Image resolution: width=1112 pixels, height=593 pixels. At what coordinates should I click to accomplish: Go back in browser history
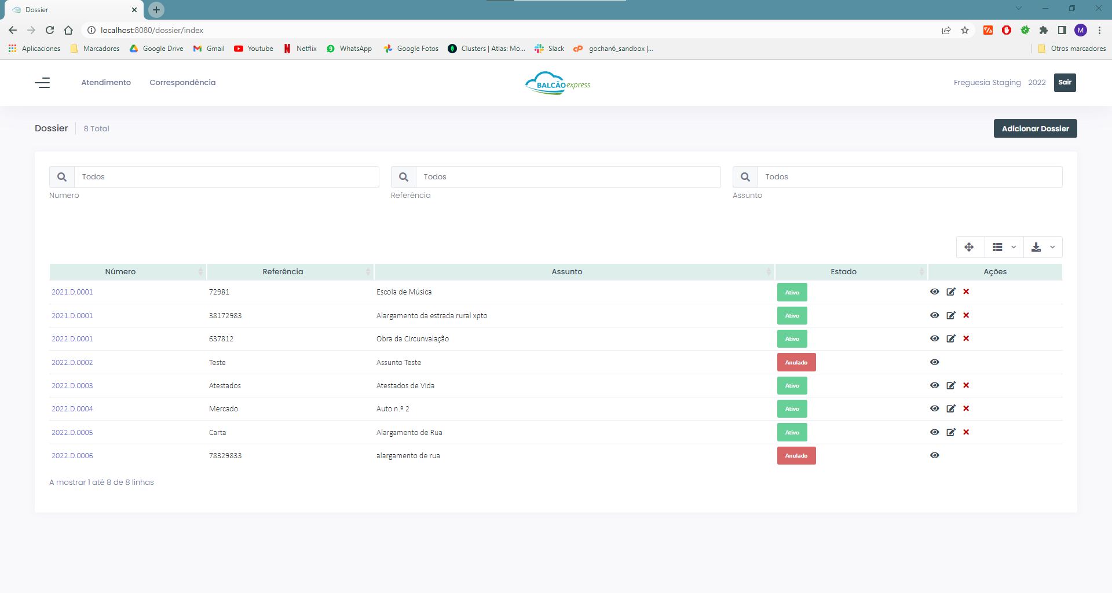[13, 30]
